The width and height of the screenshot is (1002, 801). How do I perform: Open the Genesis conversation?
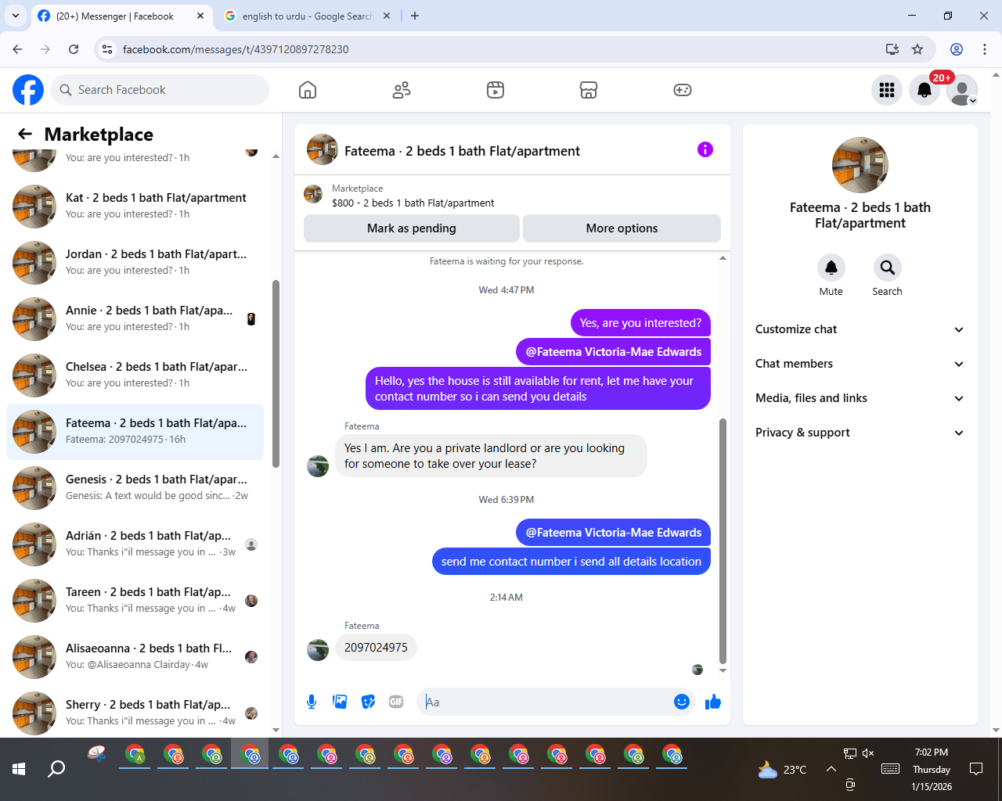coord(135,488)
